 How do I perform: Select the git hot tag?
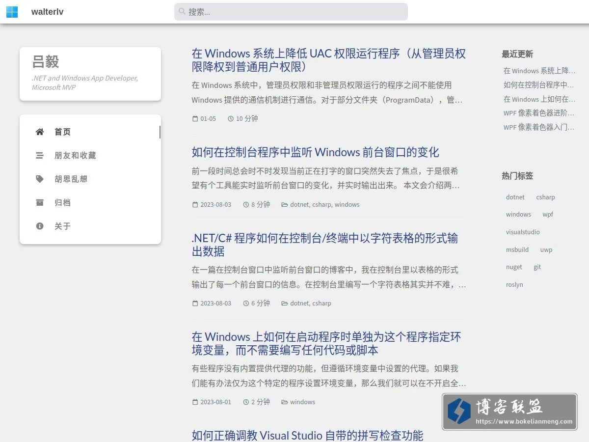coord(537,267)
